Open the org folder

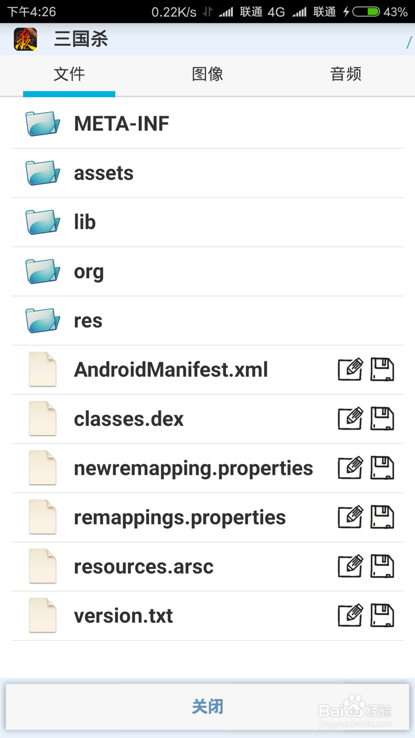pos(88,271)
